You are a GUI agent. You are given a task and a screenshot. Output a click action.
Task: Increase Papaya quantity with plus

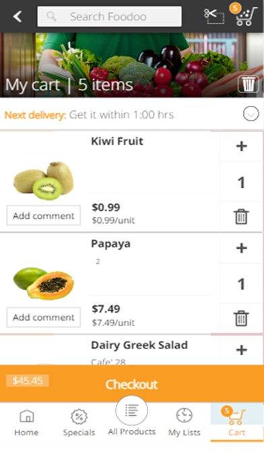point(241,248)
